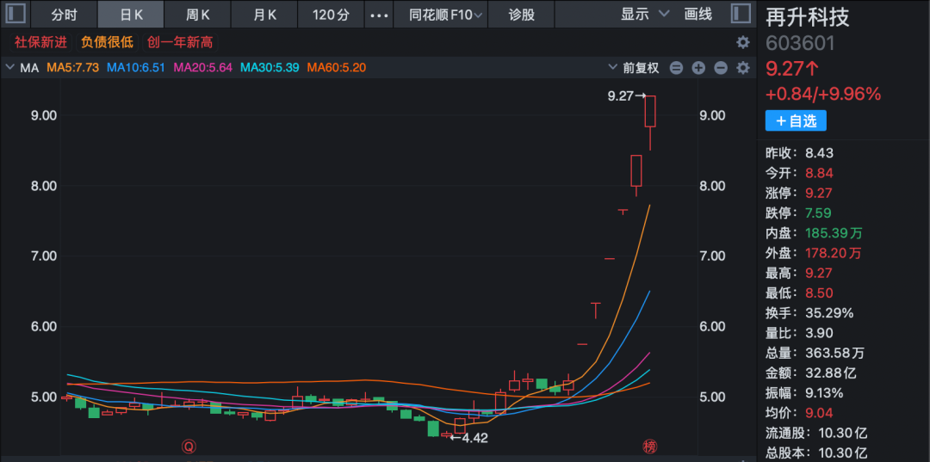This screenshot has height=462, width=930.
Task: Select the 月K monthly tab
Action: tap(265, 15)
